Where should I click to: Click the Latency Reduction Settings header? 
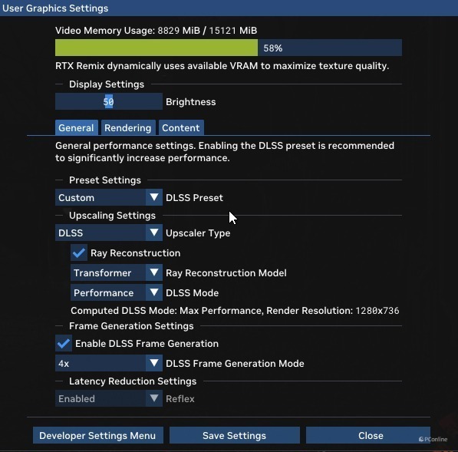133,381
